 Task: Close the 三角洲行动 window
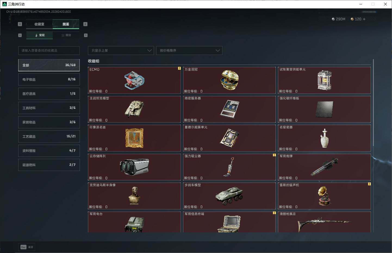(x=385, y=4)
